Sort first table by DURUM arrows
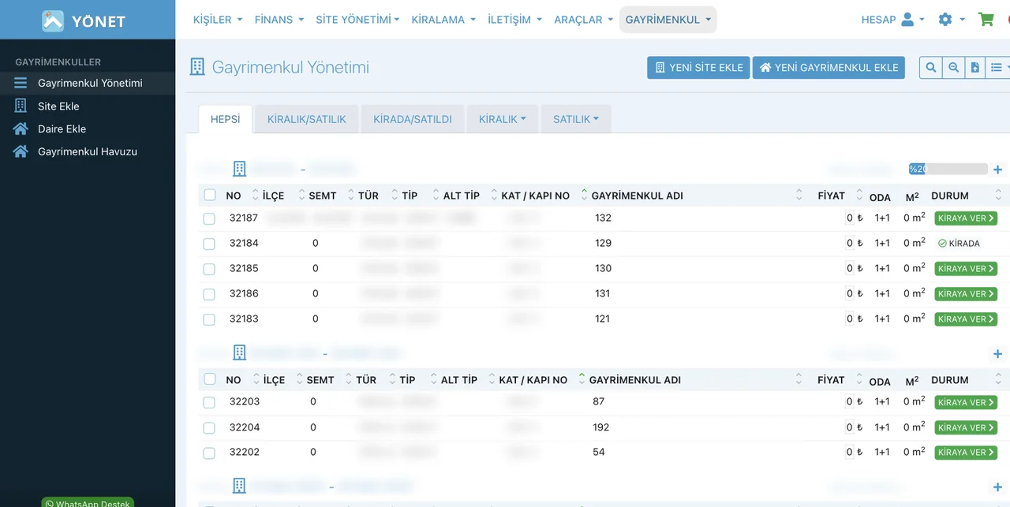Image resolution: width=1010 pixels, height=507 pixels. [x=998, y=195]
